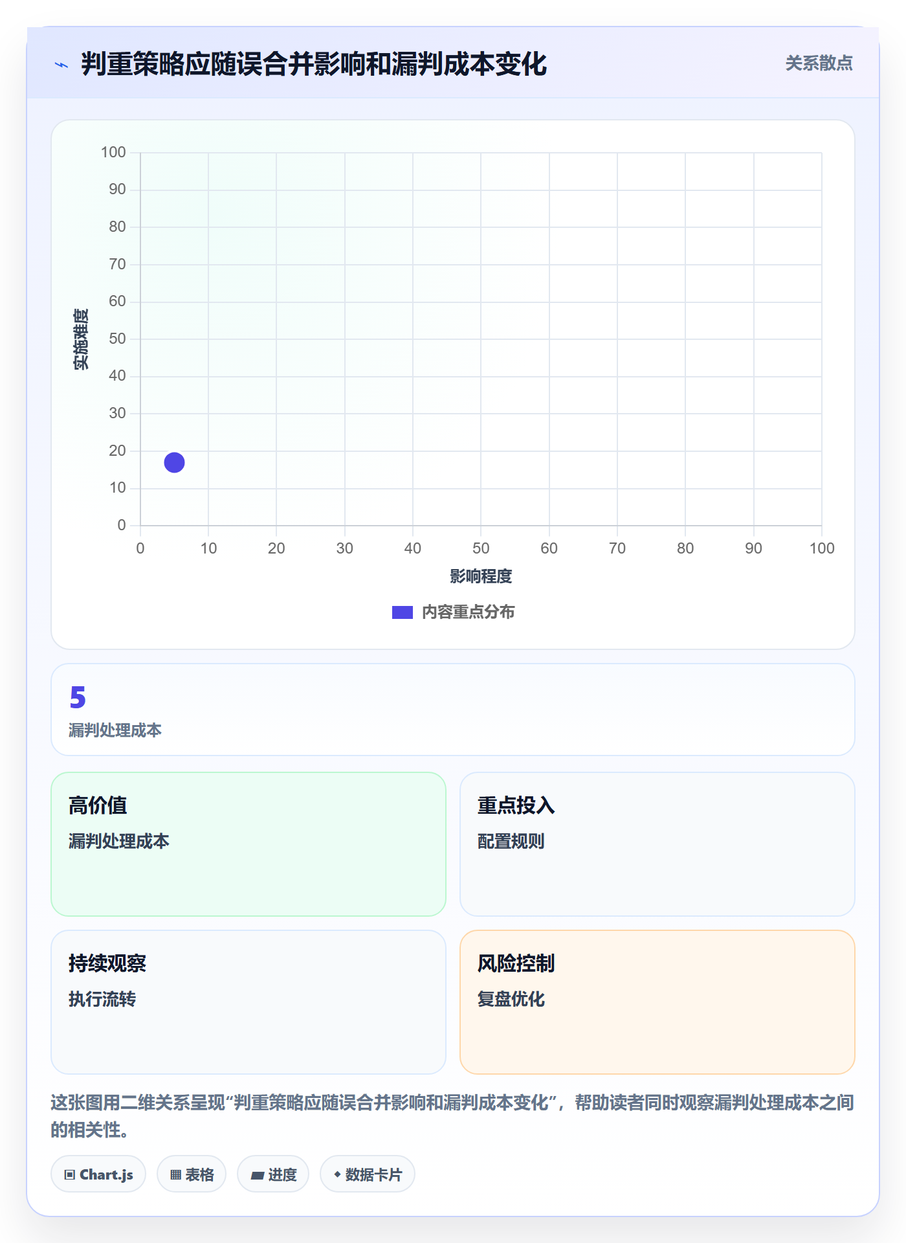Click the 漏判处理成本 text in 高价值 card
Viewport: 906px width, 1243px height.
coord(119,841)
